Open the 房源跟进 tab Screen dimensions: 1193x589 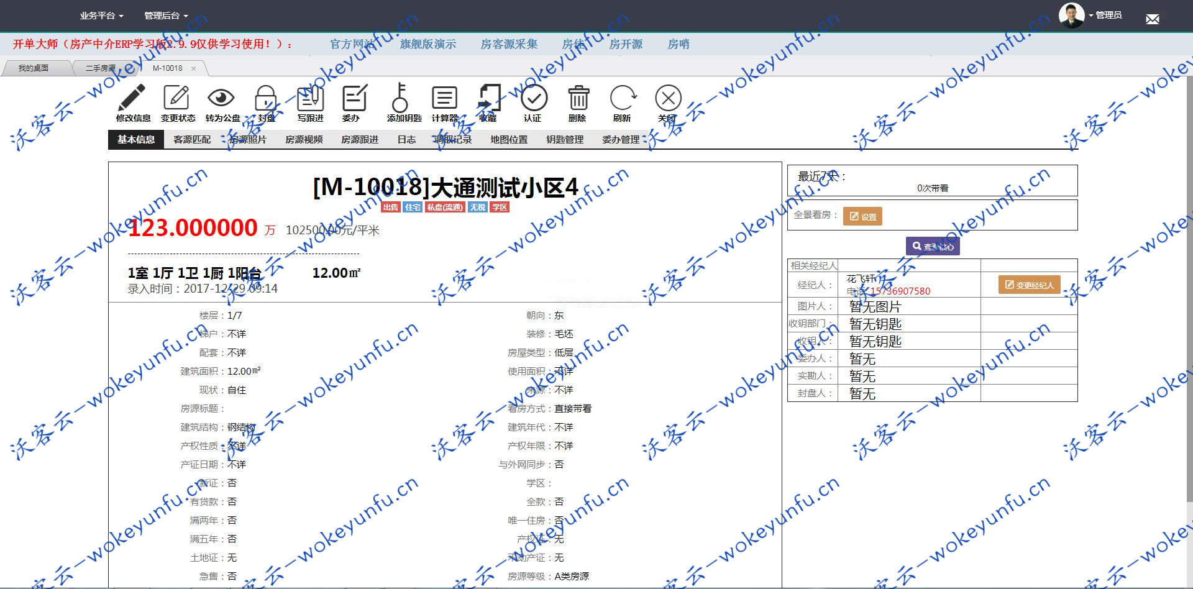point(360,139)
